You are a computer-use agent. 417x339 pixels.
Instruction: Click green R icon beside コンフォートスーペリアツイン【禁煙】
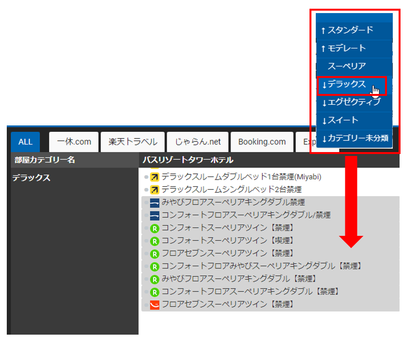(154, 228)
